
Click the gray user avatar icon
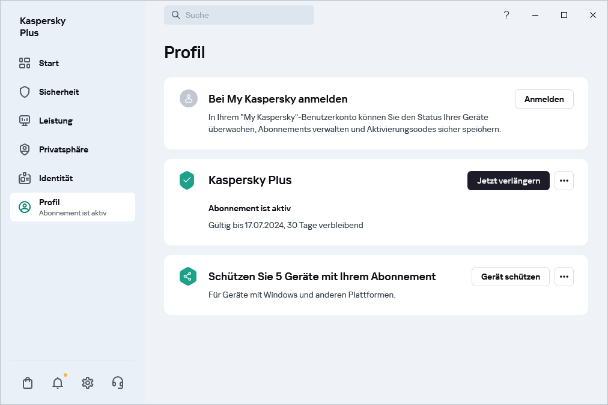point(189,99)
